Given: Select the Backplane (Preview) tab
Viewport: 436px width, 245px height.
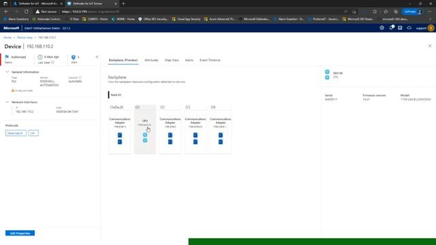Looking at the screenshot, I should [x=123, y=60].
